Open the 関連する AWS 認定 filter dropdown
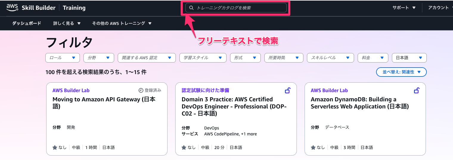The width and height of the screenshot is (453, 160). 147,58
